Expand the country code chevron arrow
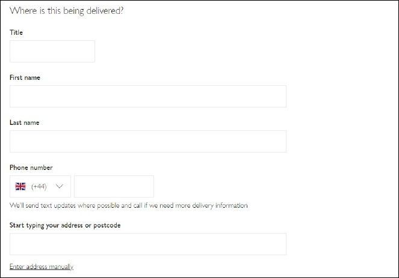Image resolution: width=399 pixels, height=278 pixels. pos(60,186)
